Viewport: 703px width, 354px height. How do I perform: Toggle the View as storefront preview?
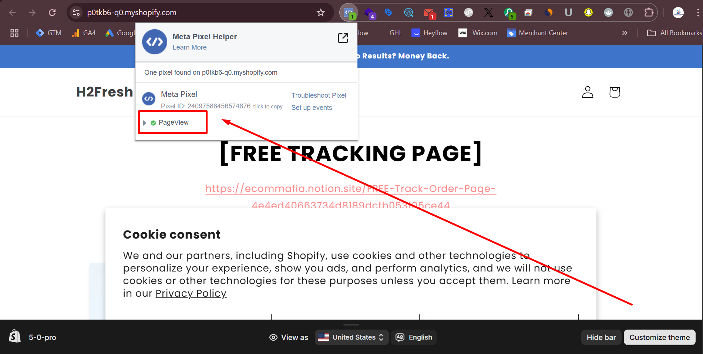(289, 337)
